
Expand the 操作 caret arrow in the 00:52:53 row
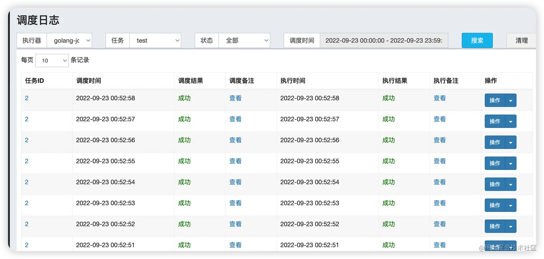coord(511,205)
